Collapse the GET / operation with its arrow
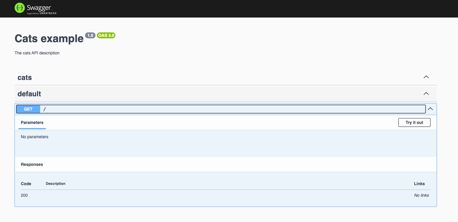 430,109
